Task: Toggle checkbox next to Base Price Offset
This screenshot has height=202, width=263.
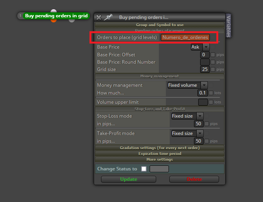Action: (213, 55)
